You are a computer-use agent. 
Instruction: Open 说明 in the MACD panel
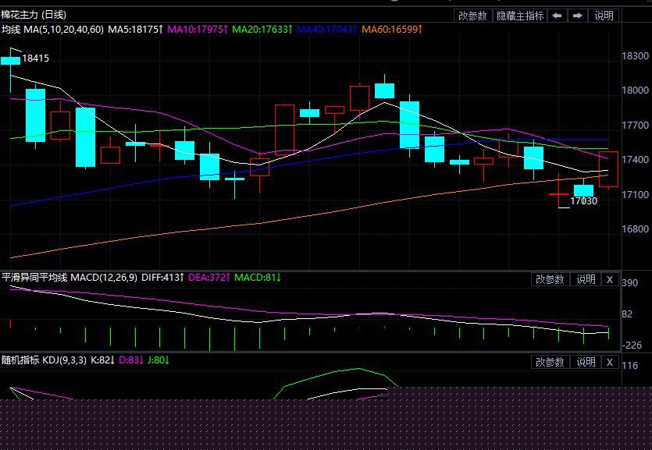(x=586, y=279)
